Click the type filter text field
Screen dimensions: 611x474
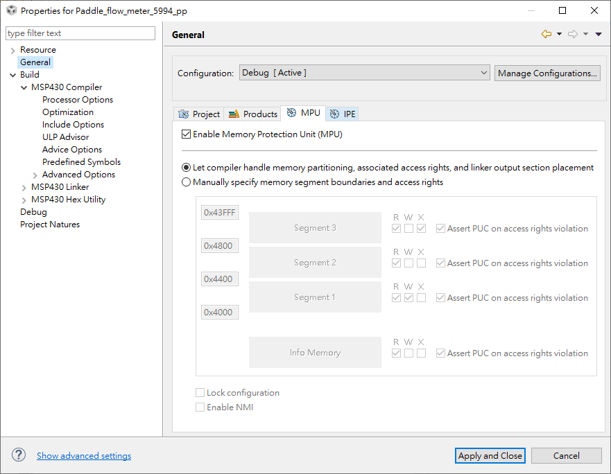[x=80, y=33]
